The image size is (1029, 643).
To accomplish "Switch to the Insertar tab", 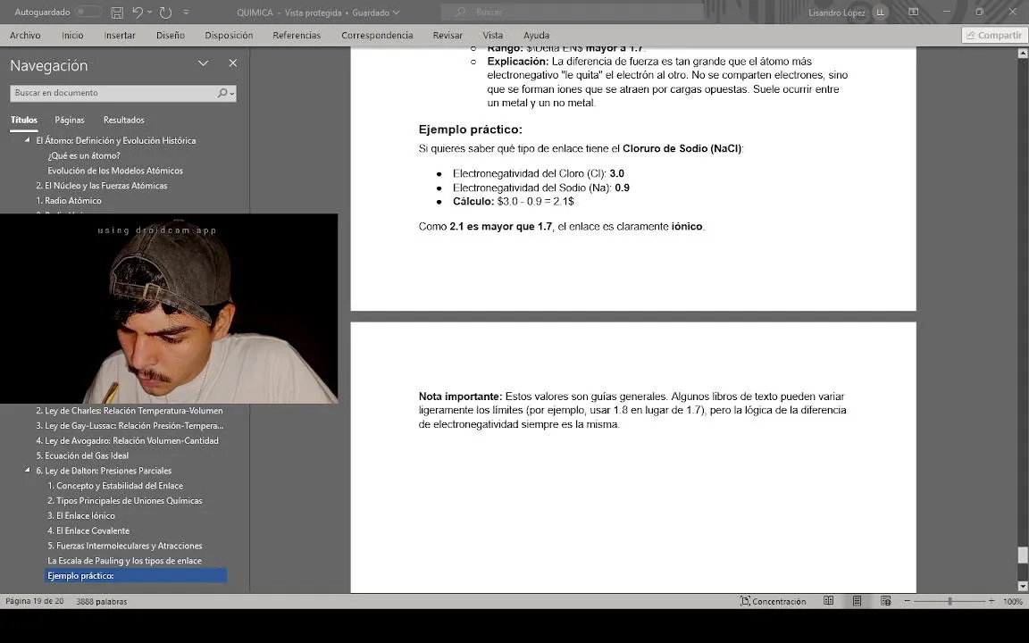I will tap(120, 36).
